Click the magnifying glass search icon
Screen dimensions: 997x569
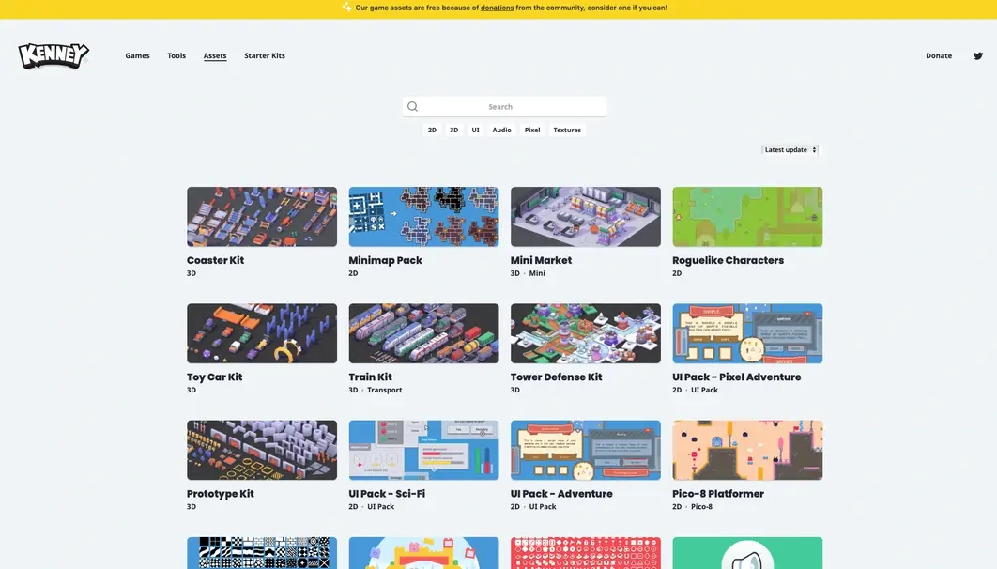pyautogui.click(x=412, y=107)
